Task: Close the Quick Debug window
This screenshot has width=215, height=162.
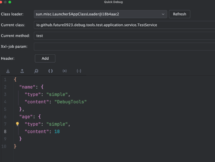Action: 2,2
